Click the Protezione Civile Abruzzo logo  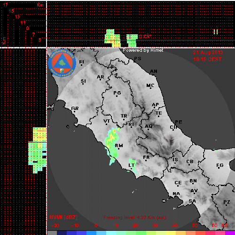[62, 63]
